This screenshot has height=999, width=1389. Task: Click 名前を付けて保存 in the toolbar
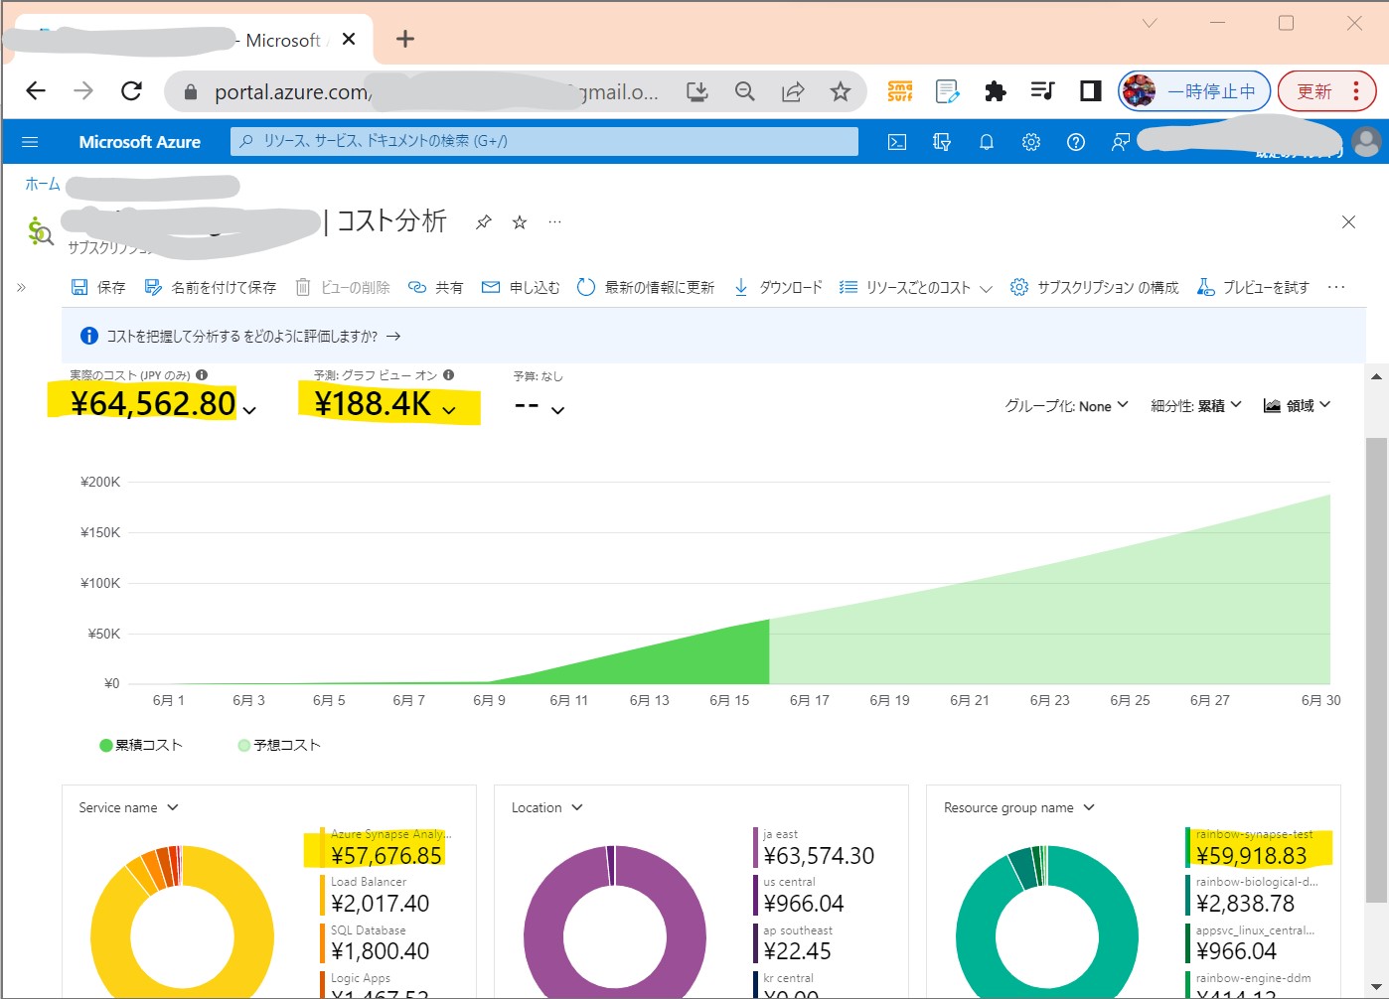coord(211,287)
